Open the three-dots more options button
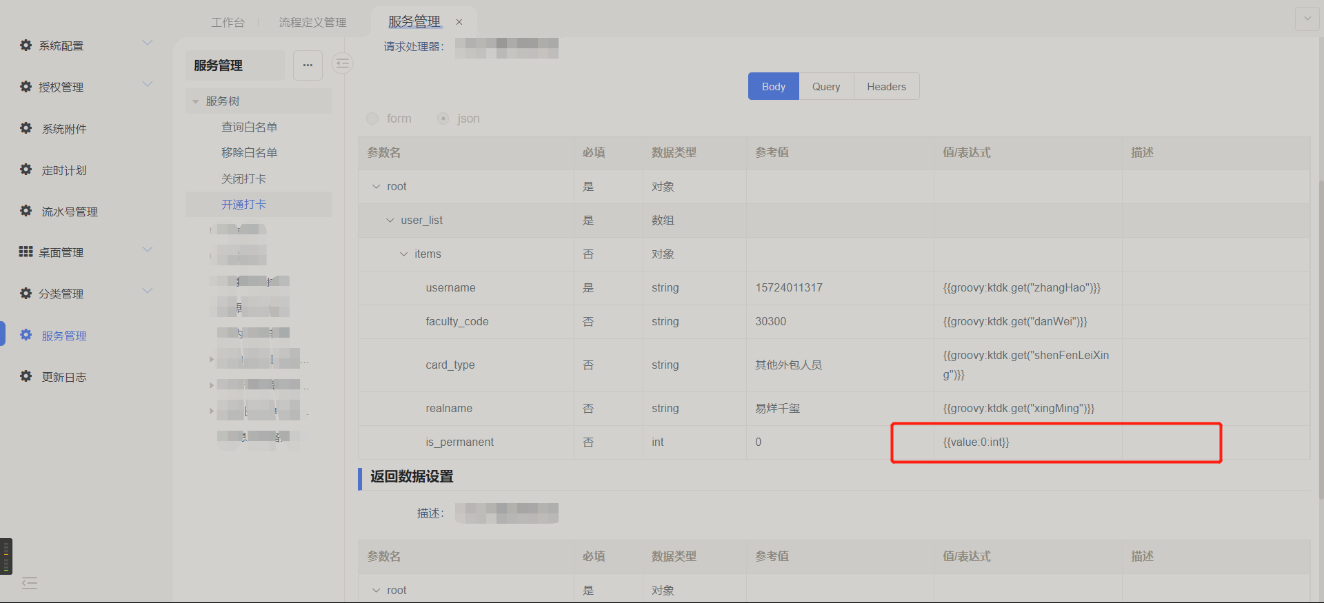The image size is (1324, 603). coord(308,65)
